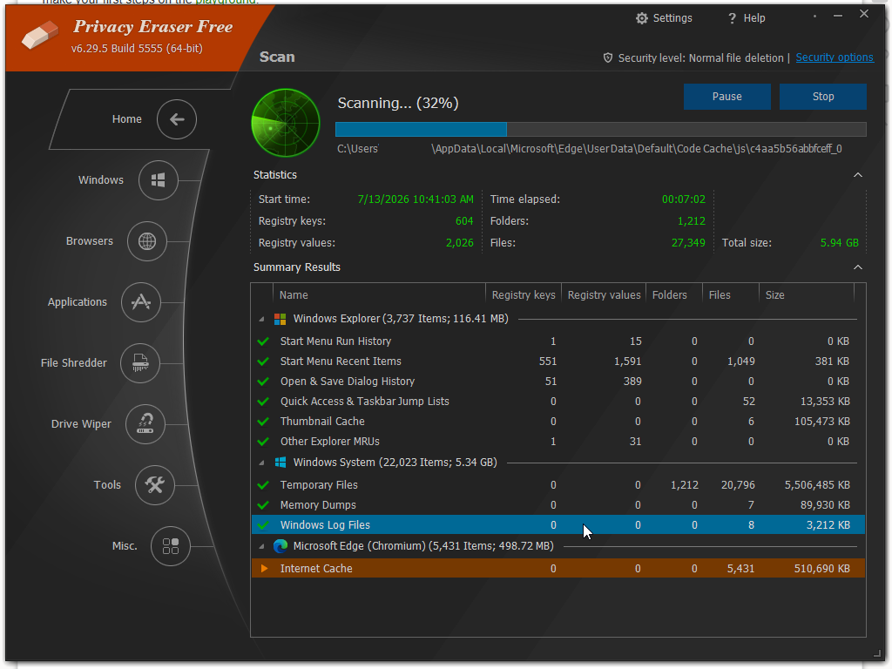
Task: Sort by the Files column header
Action: click(x=731, y=295)
